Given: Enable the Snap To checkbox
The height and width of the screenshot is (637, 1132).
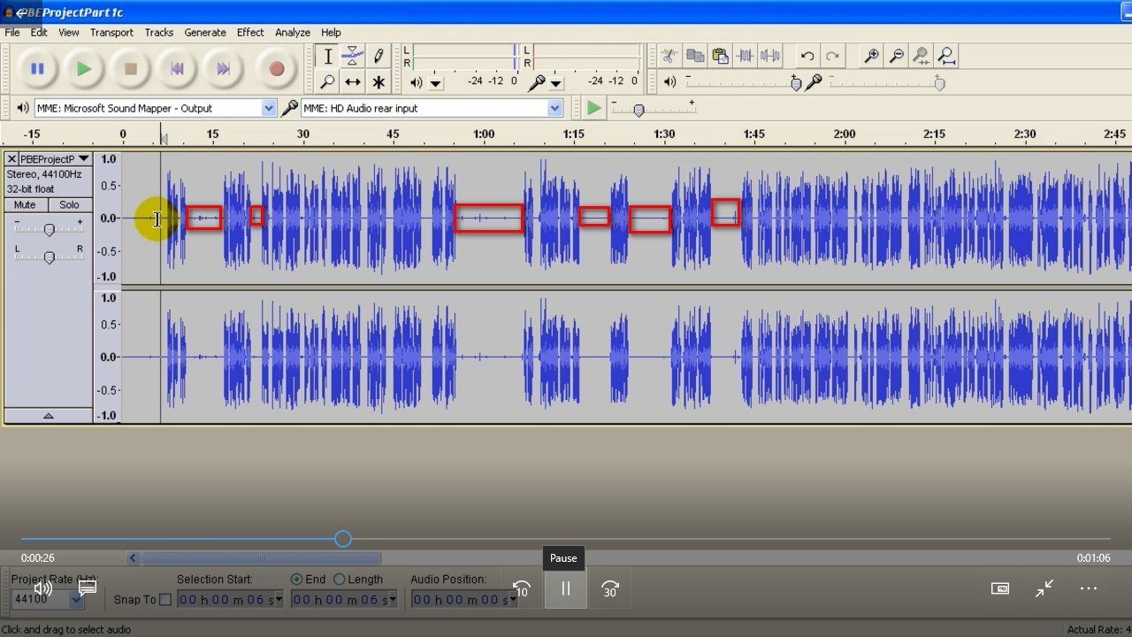Looking at the screenshot, I should 164,600.
